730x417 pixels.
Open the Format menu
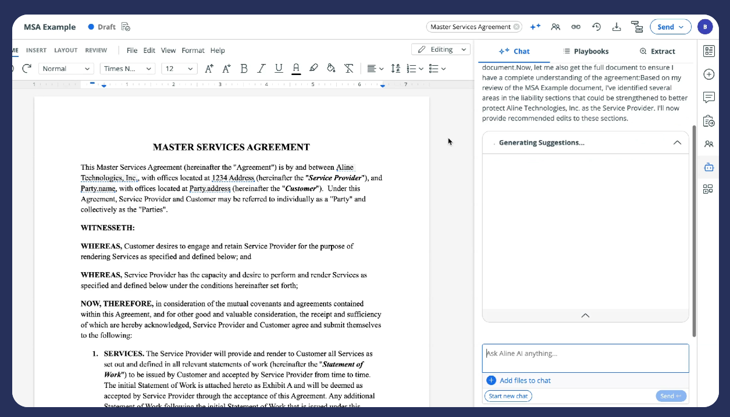point(193,51)
